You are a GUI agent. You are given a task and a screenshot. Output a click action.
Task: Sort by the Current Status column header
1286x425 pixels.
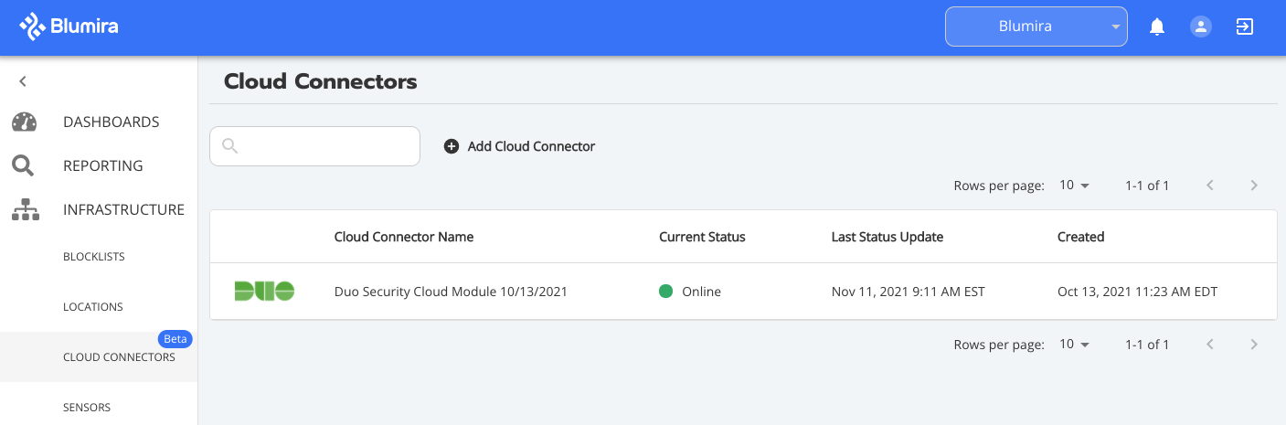702,237
